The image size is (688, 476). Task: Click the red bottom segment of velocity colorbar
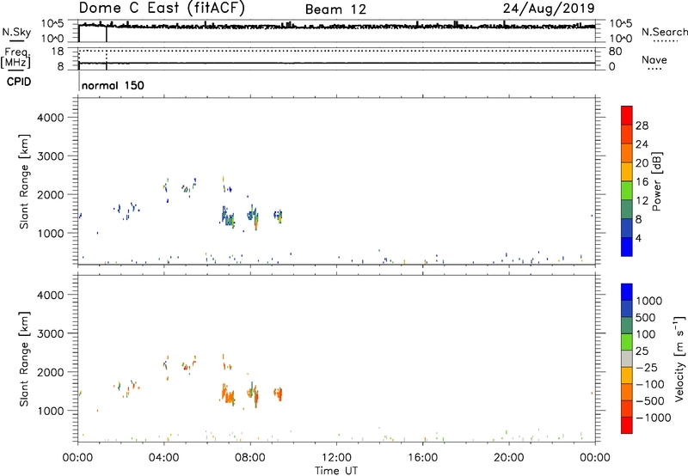coord(627,425)
